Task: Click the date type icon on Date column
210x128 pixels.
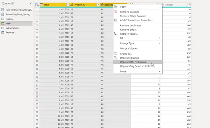Action: 42,5
